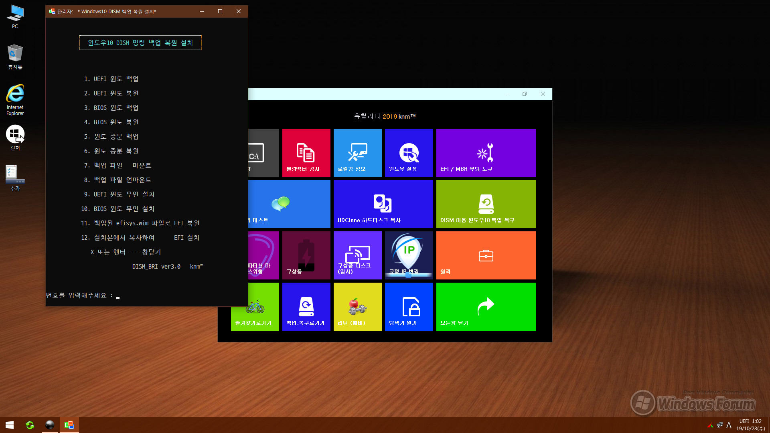Open the 휴지통 recycle bin icon

15,57
